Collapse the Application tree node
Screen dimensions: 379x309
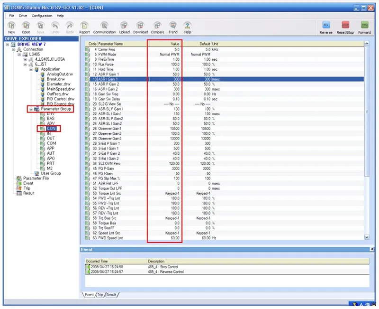(x=31, y=69)
